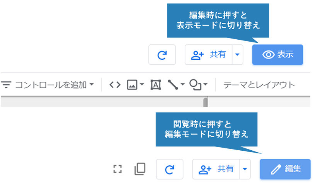Open the コントロールを追加 dropdown

tap(48, 85)
